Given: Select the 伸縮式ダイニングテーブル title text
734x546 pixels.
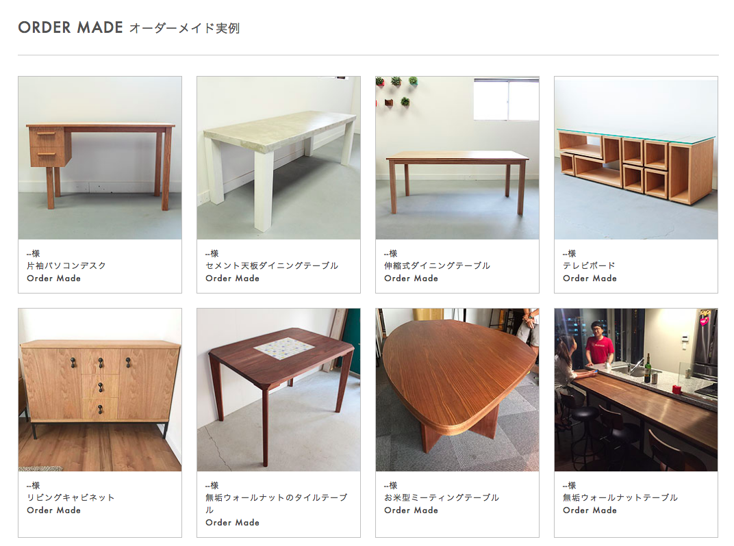Looking at the screenshot, I should (438, 265).
